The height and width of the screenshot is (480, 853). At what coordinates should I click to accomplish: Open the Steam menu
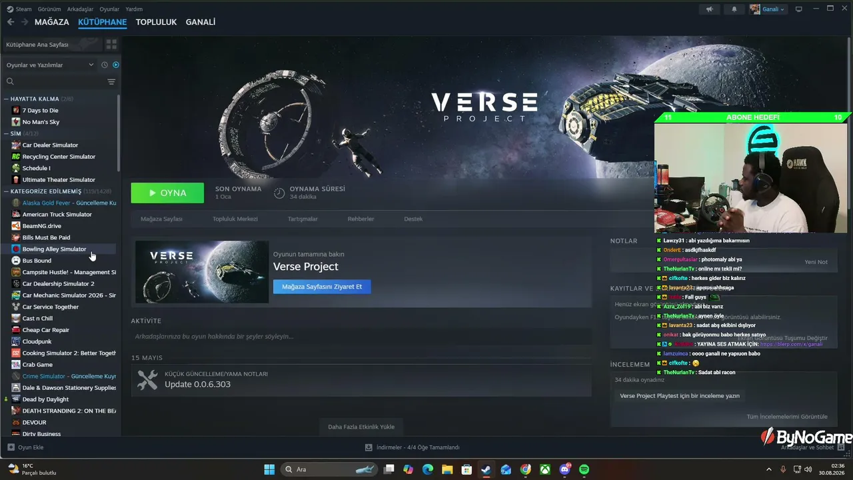(x=19, y=9)
